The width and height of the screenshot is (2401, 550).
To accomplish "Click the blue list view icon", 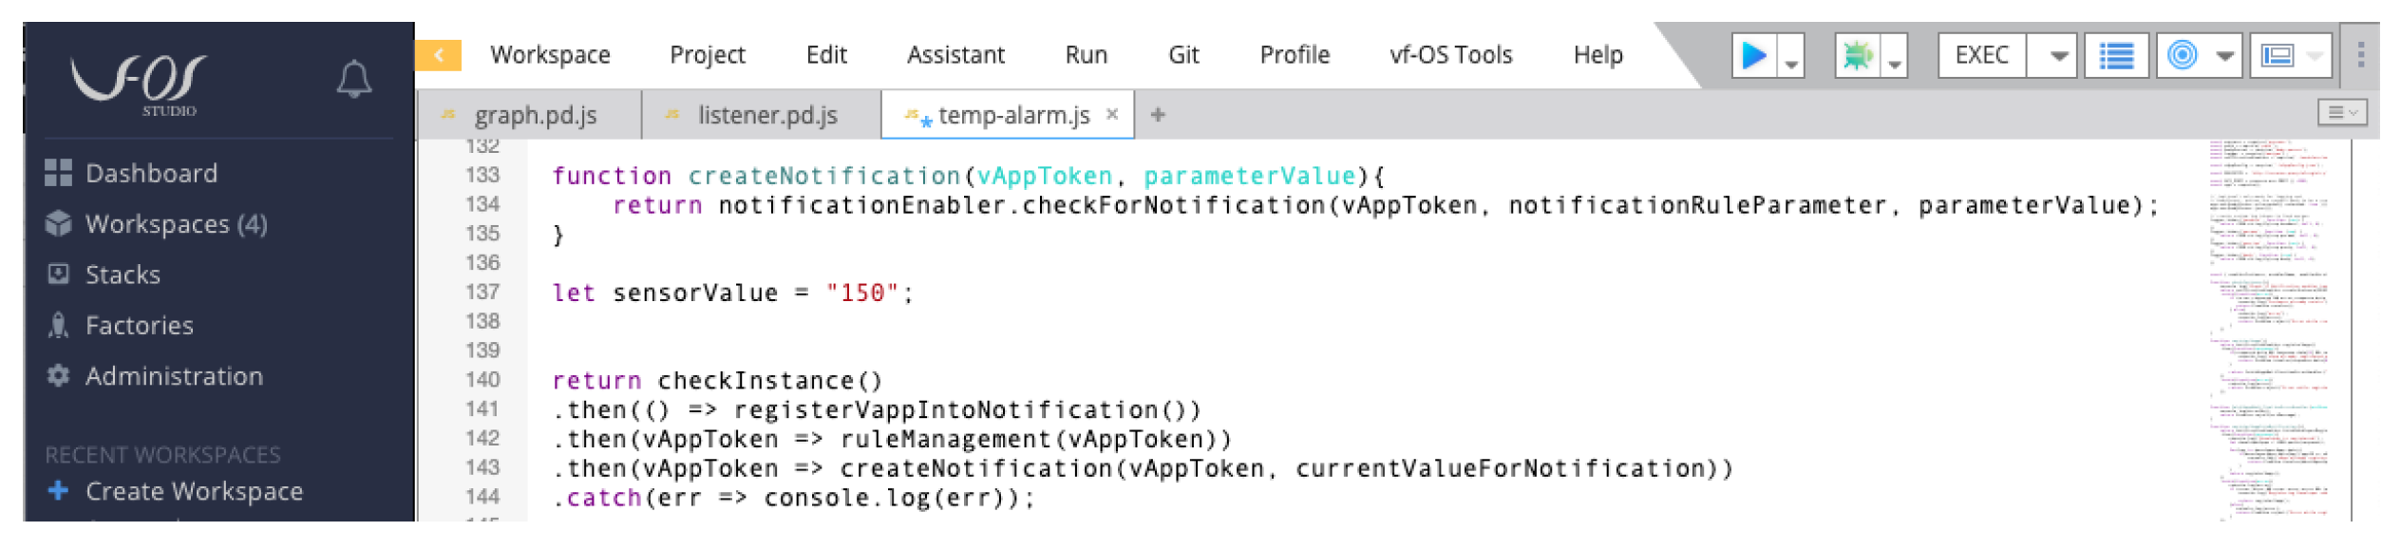I will (2115, 56).
